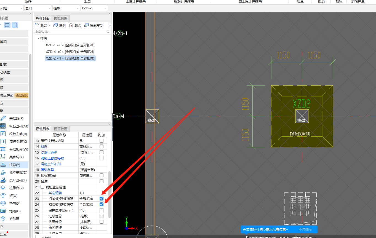Image resolution: width=376 pixels, height=238 pixels.
Task: Open the 混凝土强度等级 property link
Action: coord(52,158)
